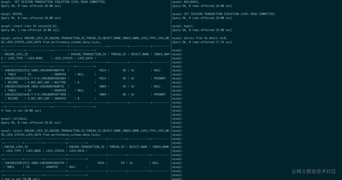The height and width of the screenshot is (180, 342).
Task: Select lock ID 140186155821648:7:4:4:140186054877848
Action: click(x=35, y=94)
